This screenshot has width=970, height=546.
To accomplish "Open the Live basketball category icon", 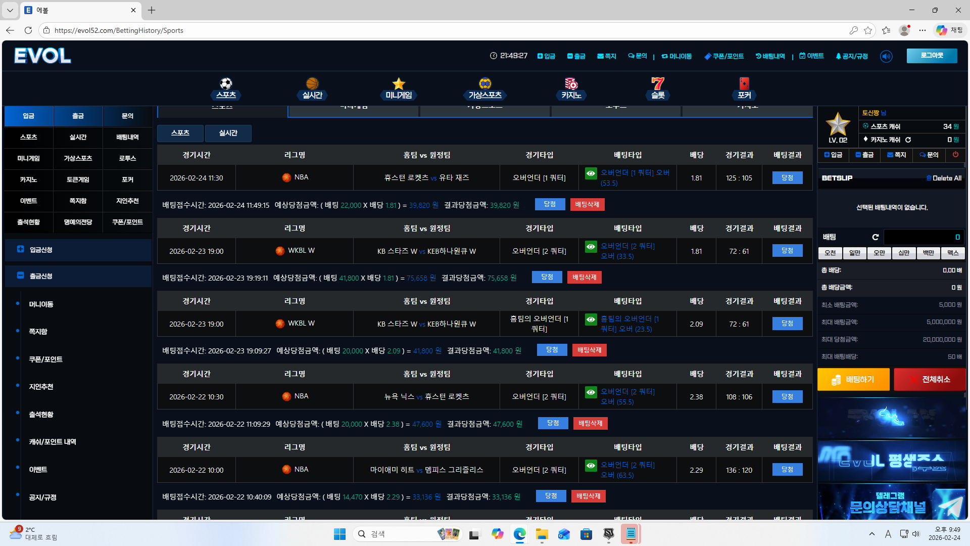I will click(312, 84).
